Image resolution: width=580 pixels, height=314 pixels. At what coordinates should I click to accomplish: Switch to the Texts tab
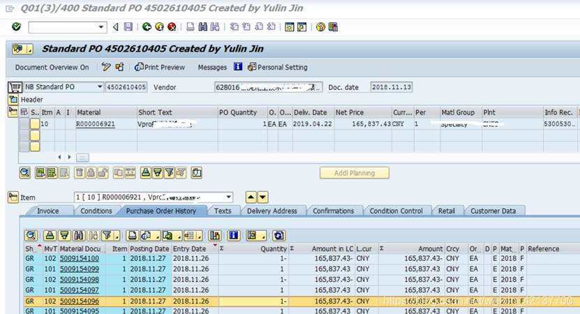(x=223, y=211)
